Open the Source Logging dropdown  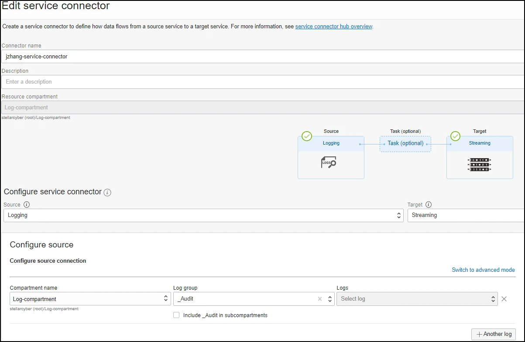(x=203, y=215)
